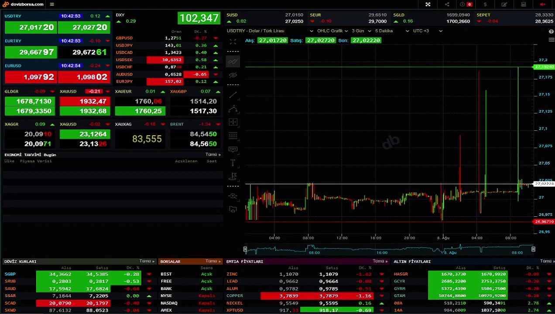Toggle fullscreen mode in the top bar
The width and height of the screenshot is (555, 314).
428,4
